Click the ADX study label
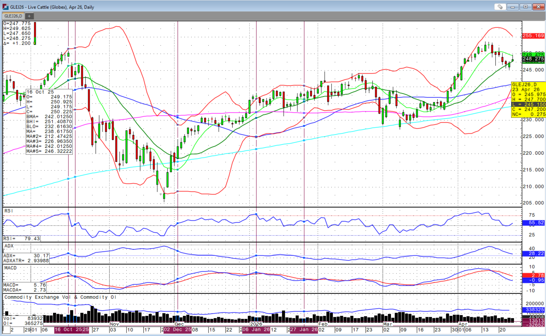546x336 pixels. [x=9, y=246]
